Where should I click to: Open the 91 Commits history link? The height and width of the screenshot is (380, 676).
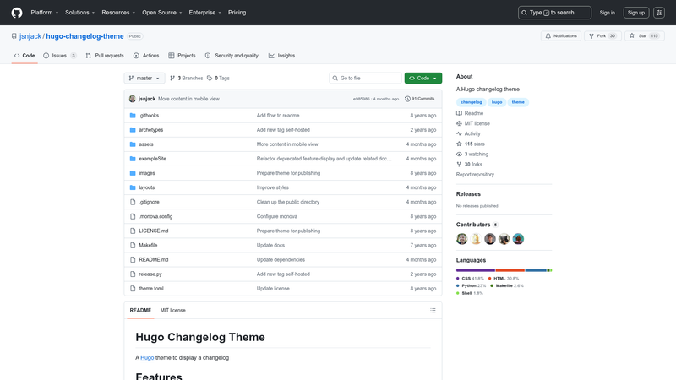tap(419, 99)
